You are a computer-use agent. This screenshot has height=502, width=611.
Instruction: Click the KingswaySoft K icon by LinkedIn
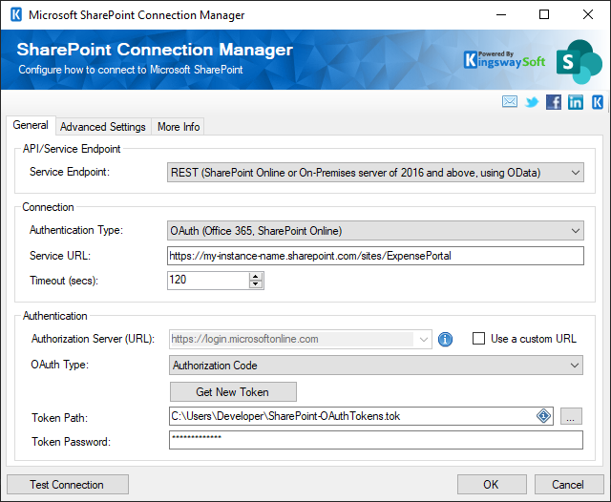(598, 102)
